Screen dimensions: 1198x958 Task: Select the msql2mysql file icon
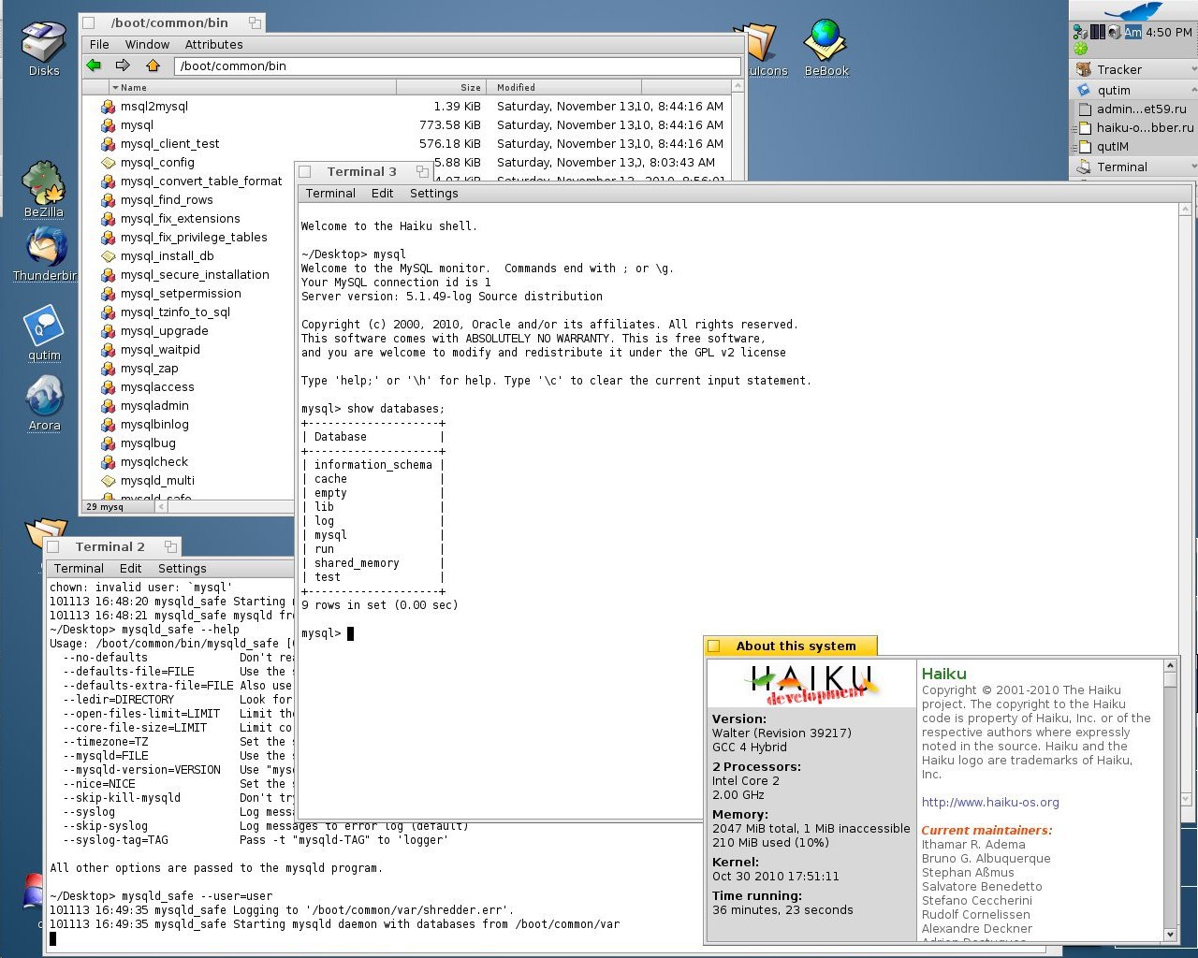109,107
